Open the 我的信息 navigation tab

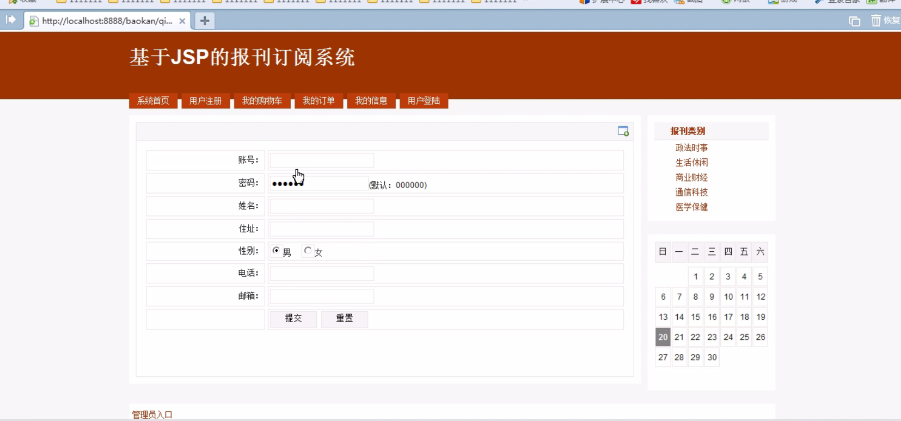click(x=371, y=101)
